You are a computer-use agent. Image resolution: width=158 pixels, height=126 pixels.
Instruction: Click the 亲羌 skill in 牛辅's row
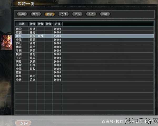point(33,51)
